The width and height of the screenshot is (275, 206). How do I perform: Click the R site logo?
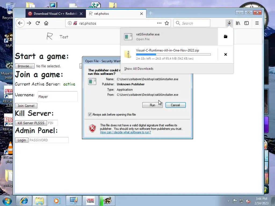[50, 36]
